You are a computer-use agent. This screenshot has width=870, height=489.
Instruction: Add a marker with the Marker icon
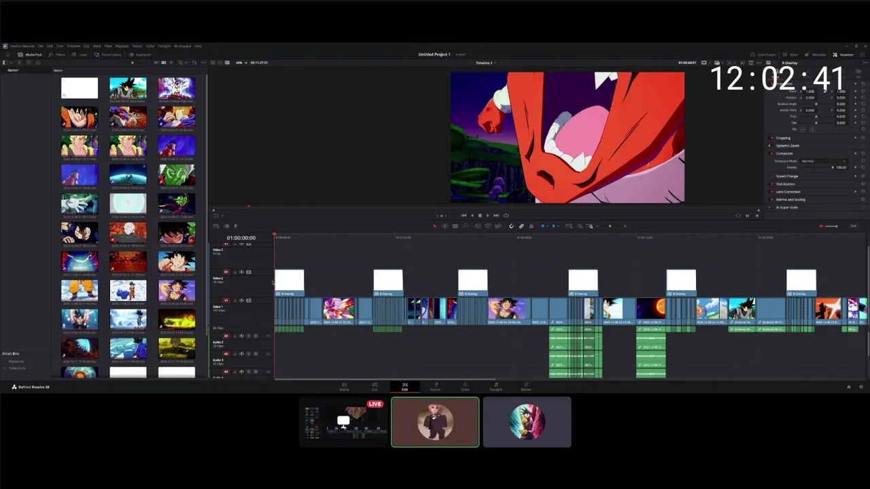coord(553,226)
